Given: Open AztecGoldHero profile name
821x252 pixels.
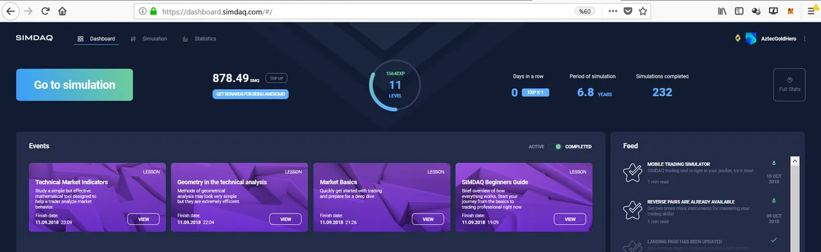Looking at the screenshot, I should (779, 39).
